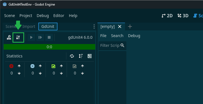Jump to previous passed test arrow
Image resolution: width=203 pixels, height=104 pixels.
pos(61,66)
